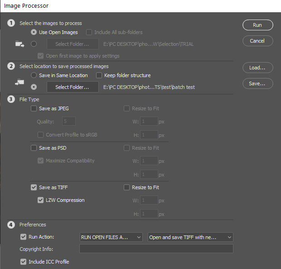Choose the Save in Same Location option
Image resolution: width=281 pixels, height=269 pixels.
pos(34,75)
